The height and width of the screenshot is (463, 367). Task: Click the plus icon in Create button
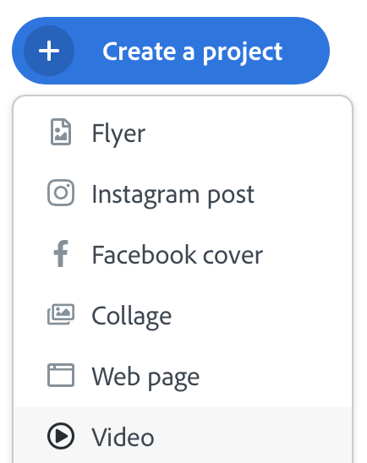[x=49, y=51]
